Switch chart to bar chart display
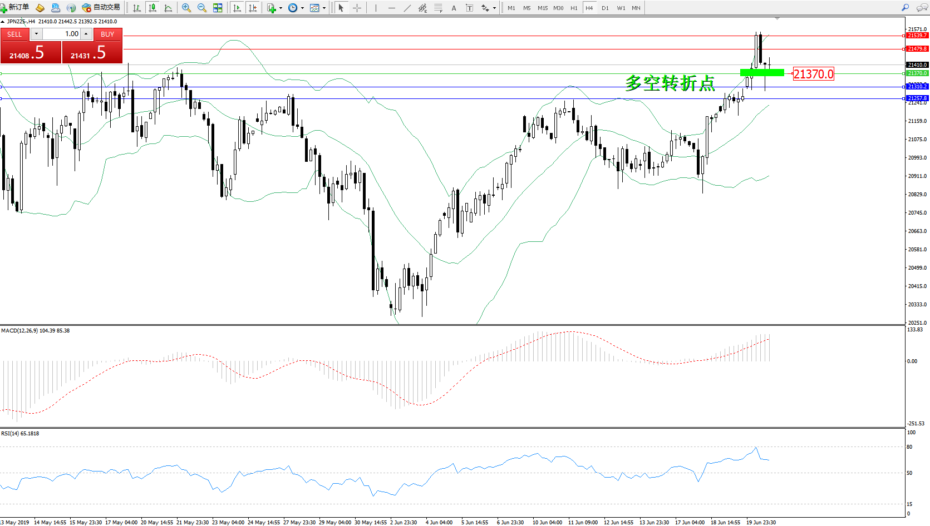The height and width of the screenshot is (526, 930). 136,8
